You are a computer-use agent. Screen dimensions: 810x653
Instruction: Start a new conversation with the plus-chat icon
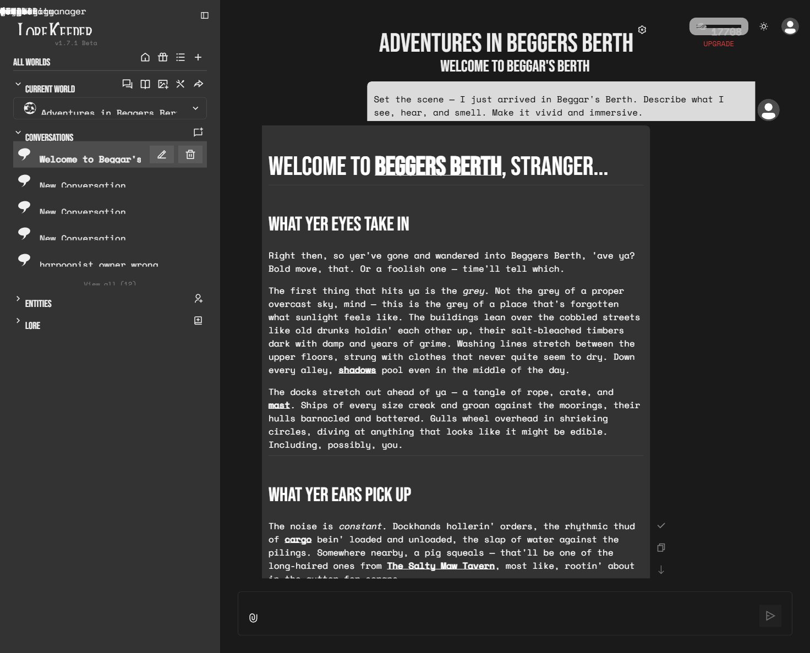[x=198, y=132]
